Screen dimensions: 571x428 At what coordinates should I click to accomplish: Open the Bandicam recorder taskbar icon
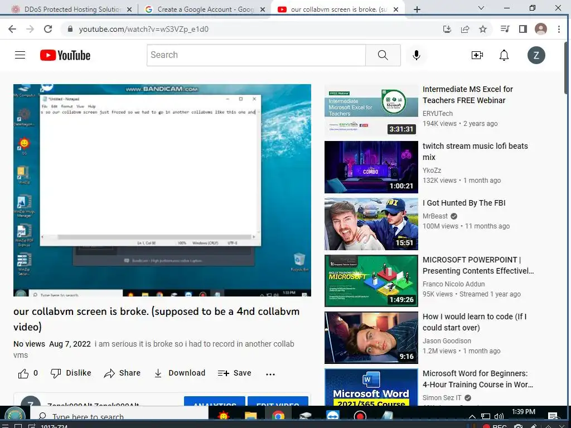[x=360, y=416]
